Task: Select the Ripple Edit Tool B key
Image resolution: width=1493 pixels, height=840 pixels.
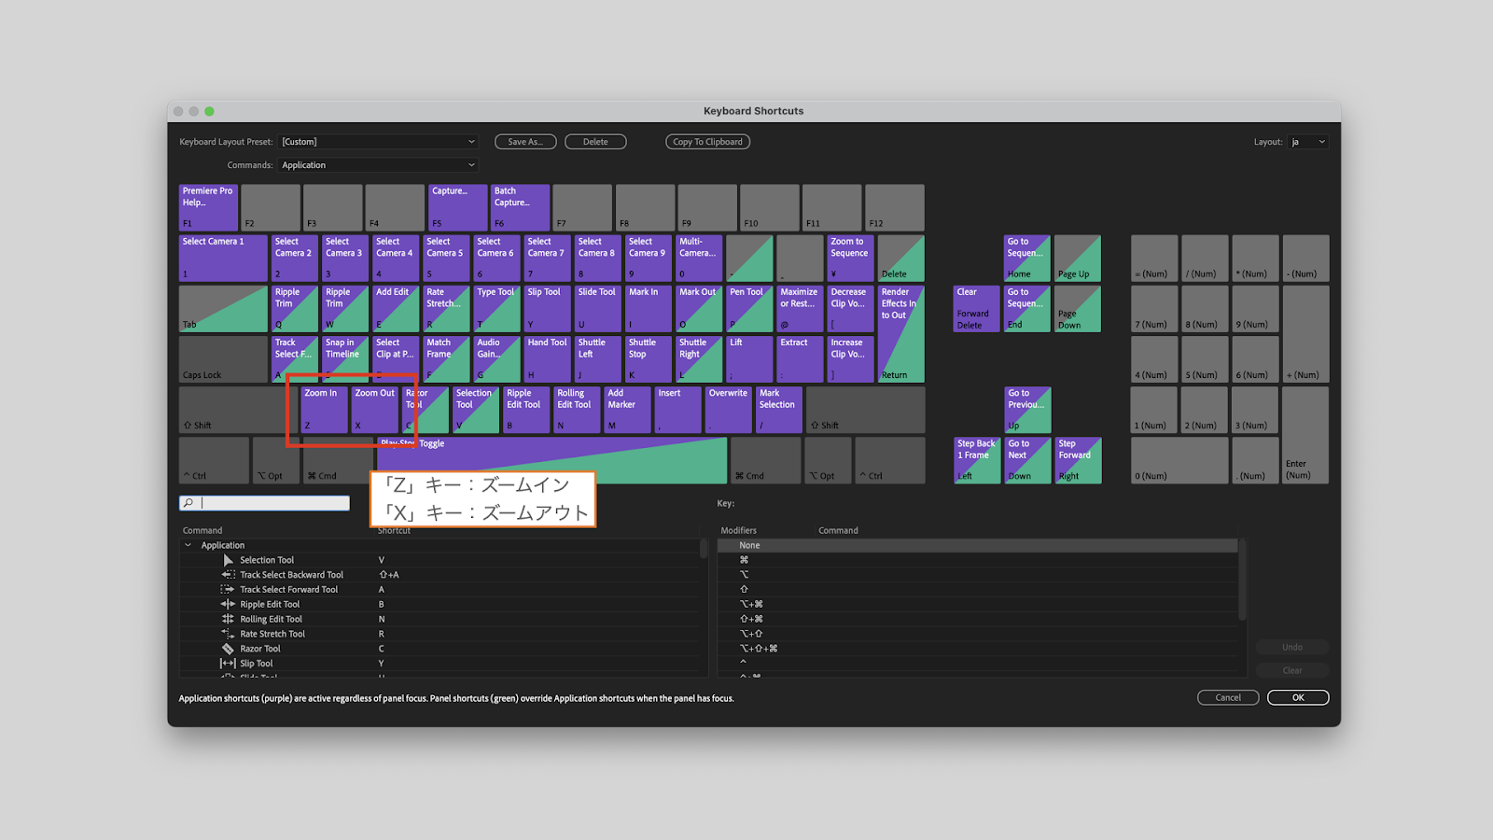Action: pyautogui.click(x=526, y=410)
